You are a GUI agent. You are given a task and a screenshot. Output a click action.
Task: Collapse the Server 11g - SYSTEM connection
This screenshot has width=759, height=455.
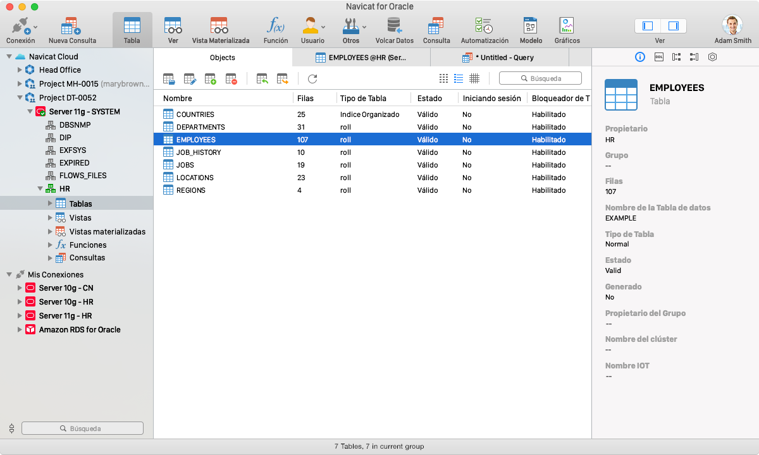coord(30,111)
